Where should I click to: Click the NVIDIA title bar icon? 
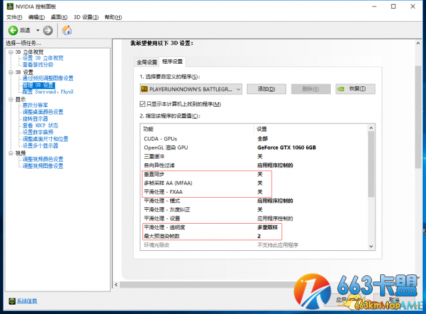point(10,6)
